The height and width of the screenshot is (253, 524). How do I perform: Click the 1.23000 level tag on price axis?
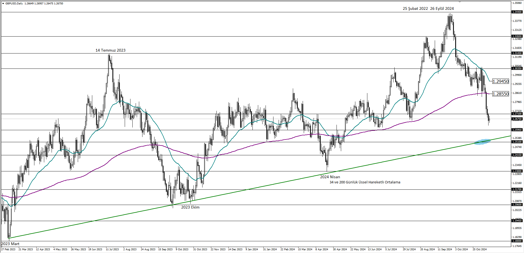pos(517,171)
